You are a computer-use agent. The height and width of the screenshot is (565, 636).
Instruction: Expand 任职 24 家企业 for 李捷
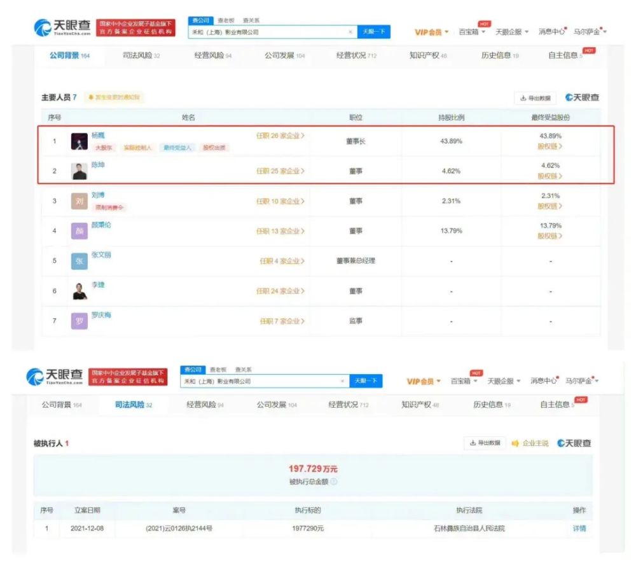coord(280,291)
